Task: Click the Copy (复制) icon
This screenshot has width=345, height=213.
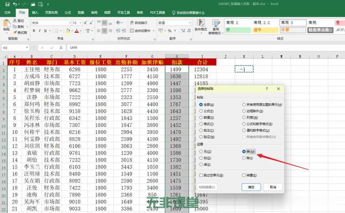Action: click(x=15, y=26)
